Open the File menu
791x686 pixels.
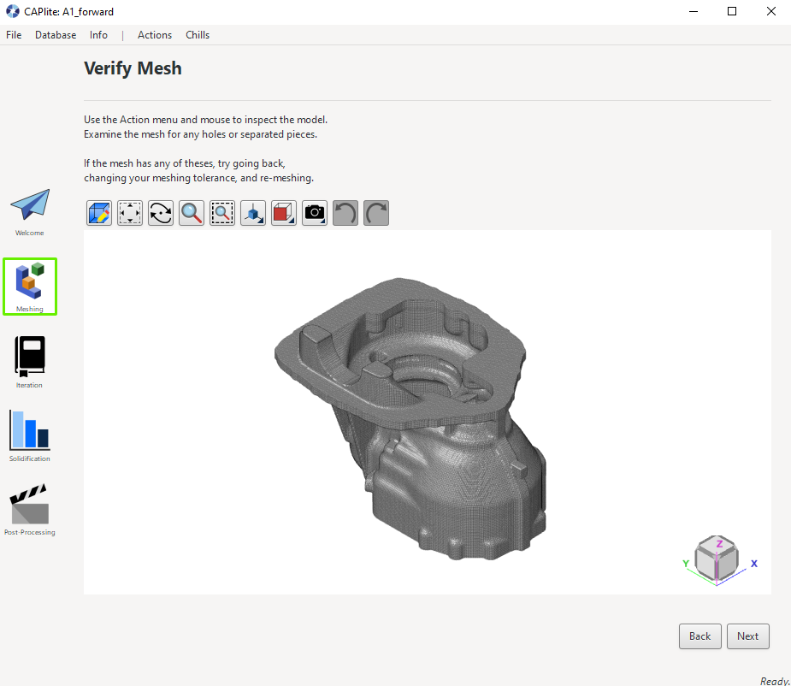click(14, 35)
